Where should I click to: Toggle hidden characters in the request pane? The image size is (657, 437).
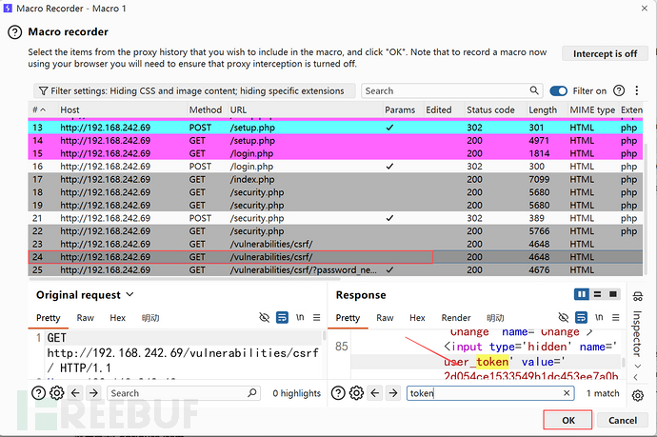point(264,317)
